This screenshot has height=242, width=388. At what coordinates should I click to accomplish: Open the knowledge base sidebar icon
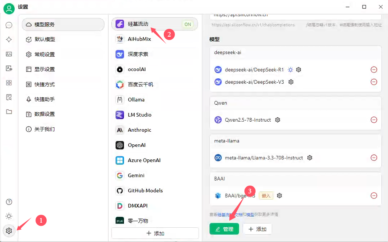(x=9, y=97)
